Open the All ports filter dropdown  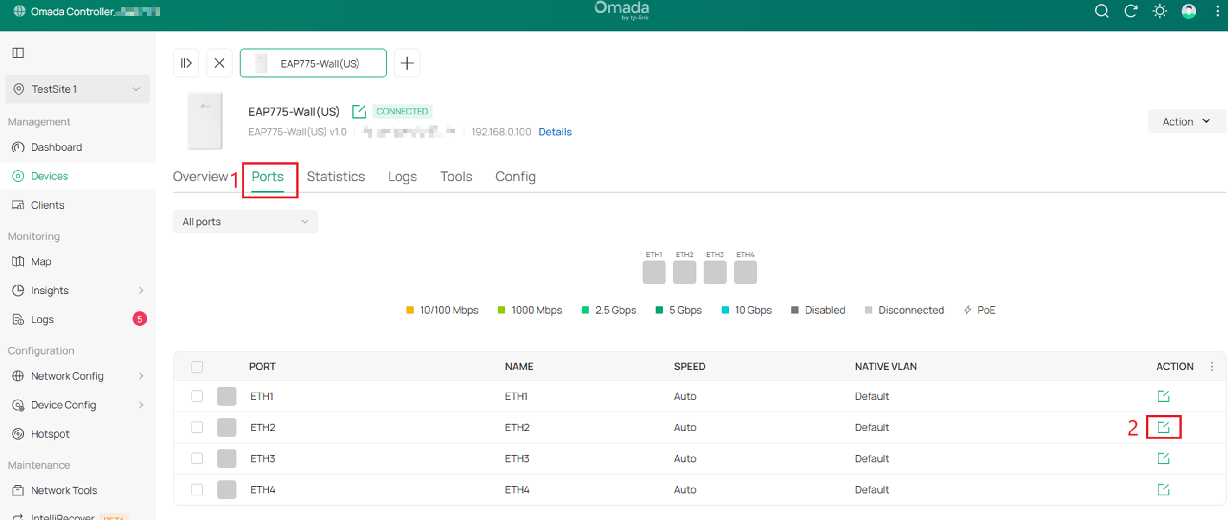[245, 222]
